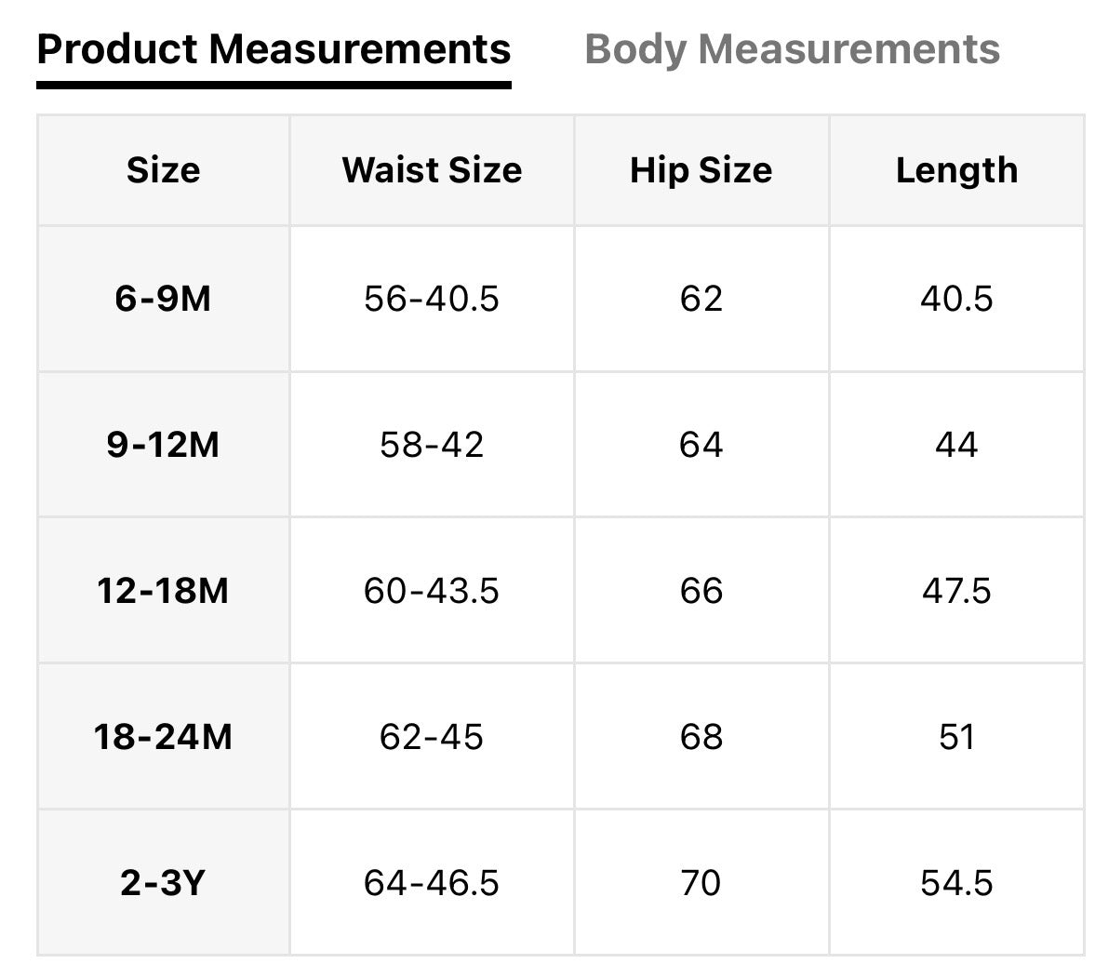This screenshot has width=1095, height=977.
Task: Click hip size 70 cell
Action: pos(701,882)
